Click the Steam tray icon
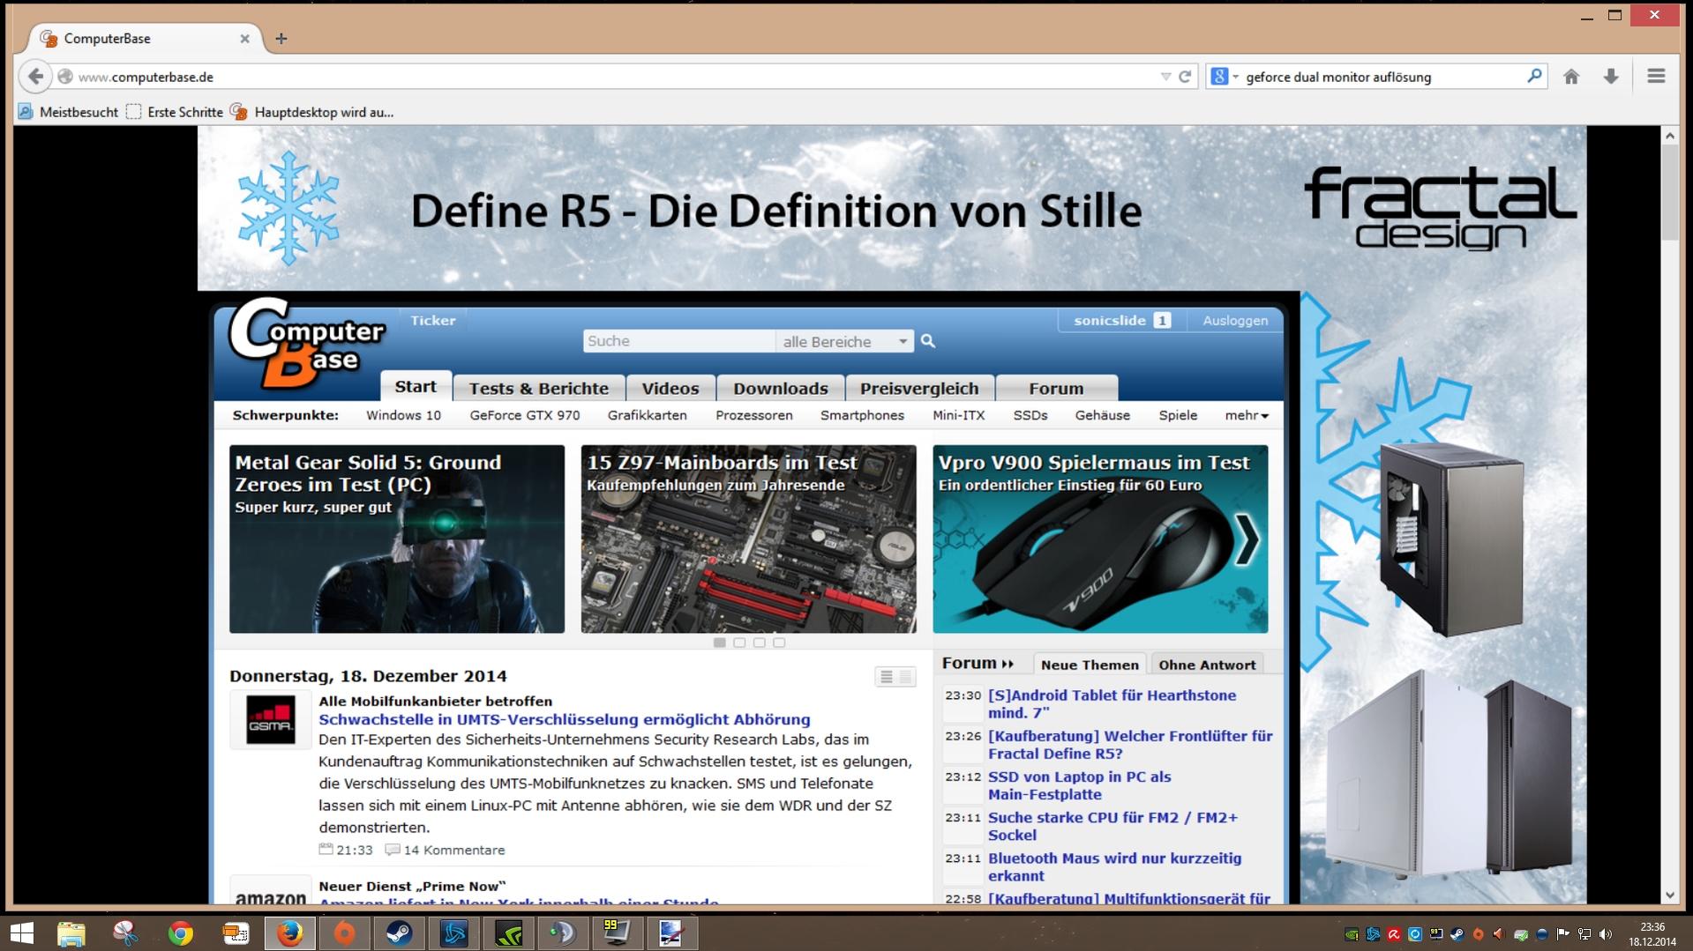The height and width of the screenshot is (951, 1693). pos(1457,934)
